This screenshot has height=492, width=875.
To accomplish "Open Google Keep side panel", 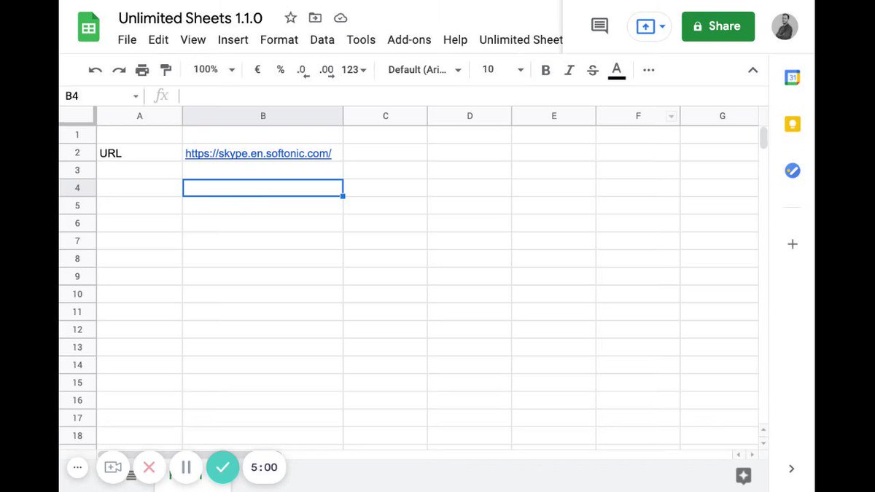I will [x=793, y=124].
